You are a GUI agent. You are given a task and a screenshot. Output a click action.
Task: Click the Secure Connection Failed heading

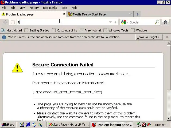[63, 65]
